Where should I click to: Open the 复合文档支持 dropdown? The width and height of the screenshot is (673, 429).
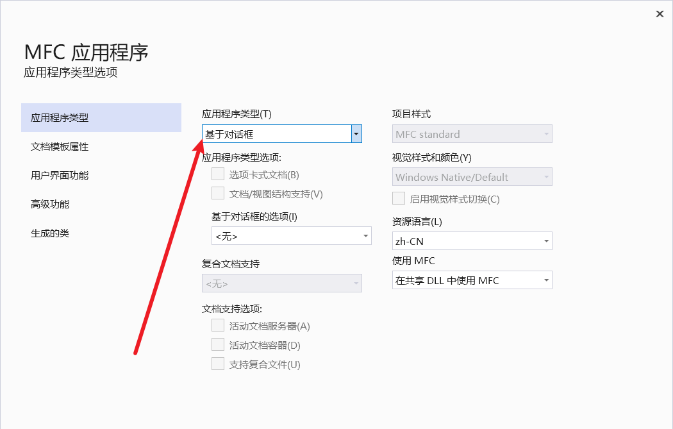pos(356,283)
